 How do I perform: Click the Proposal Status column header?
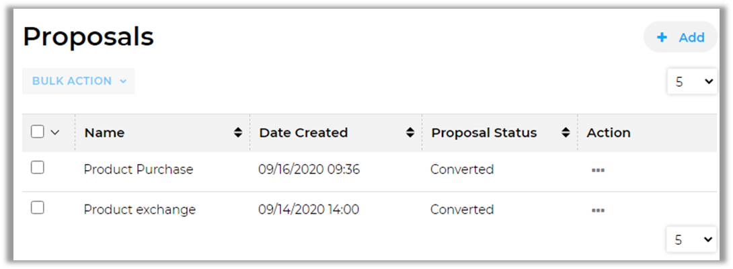484,133
